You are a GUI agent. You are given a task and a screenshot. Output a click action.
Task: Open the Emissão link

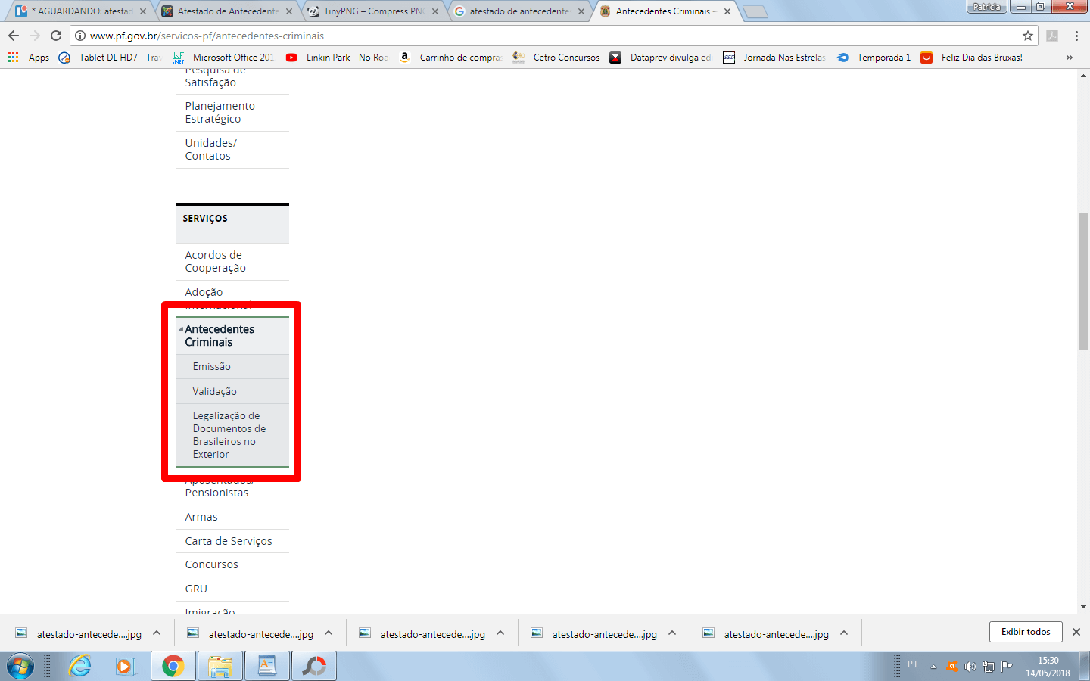pos(211,366)
